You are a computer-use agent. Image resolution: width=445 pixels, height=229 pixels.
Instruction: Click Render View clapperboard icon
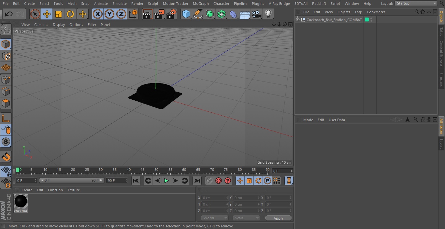click(148, 14)
